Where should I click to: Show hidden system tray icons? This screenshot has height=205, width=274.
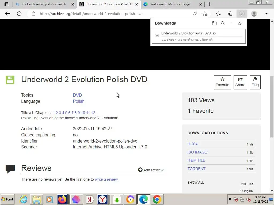tap(230, 199)
